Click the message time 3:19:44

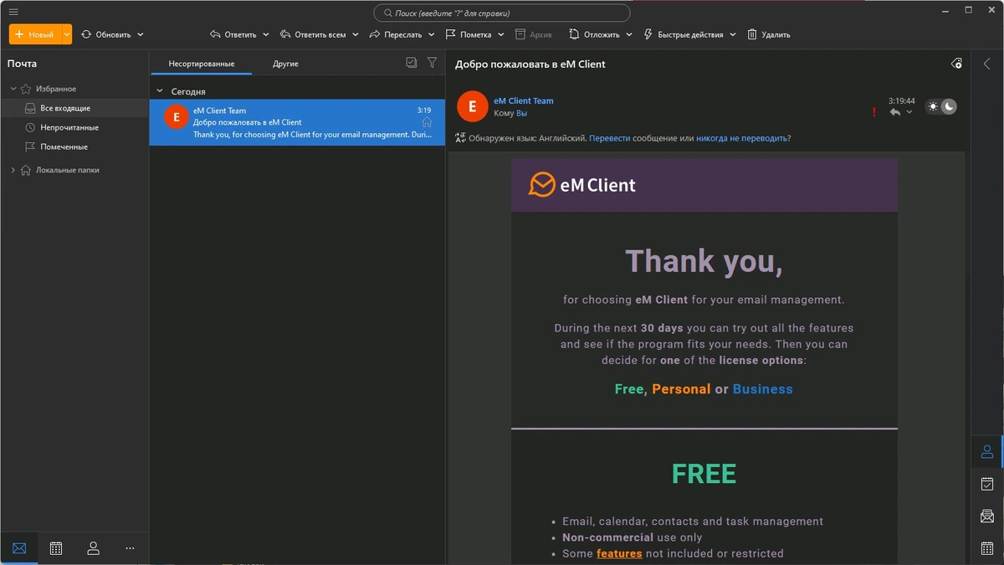901,100
